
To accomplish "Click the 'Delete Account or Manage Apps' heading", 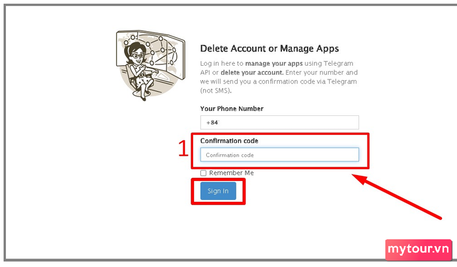I will (x=269, y=48).
